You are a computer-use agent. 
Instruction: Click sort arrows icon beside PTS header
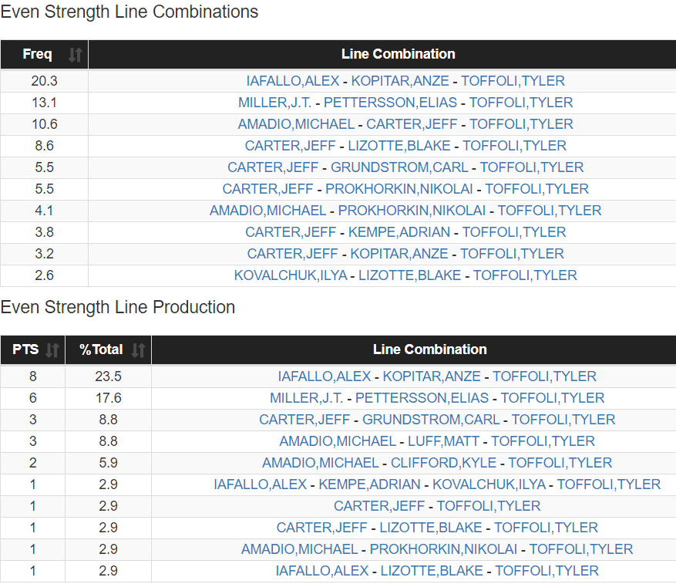click(x=52, y=350)
